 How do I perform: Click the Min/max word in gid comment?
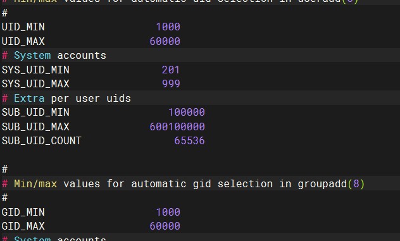35,183
